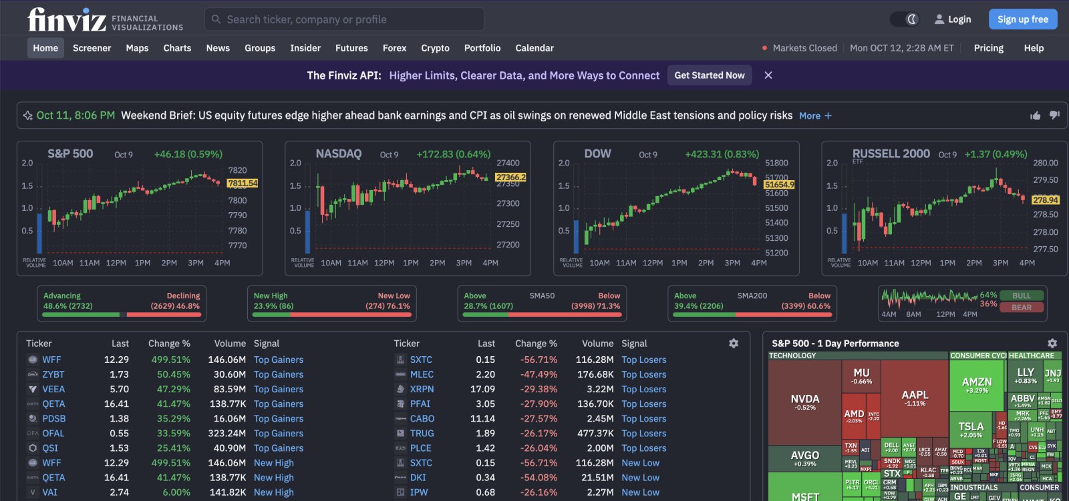The image size is (1069, 501).
Task: Dismiss the Finviz API banner
Action: pyautogui.click(x=768, y=75)
